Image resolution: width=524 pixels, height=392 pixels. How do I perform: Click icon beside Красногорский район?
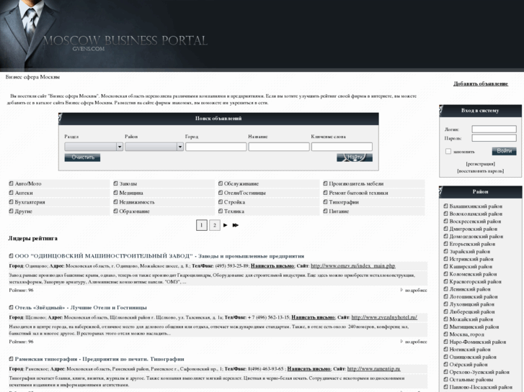pos(445,281)
